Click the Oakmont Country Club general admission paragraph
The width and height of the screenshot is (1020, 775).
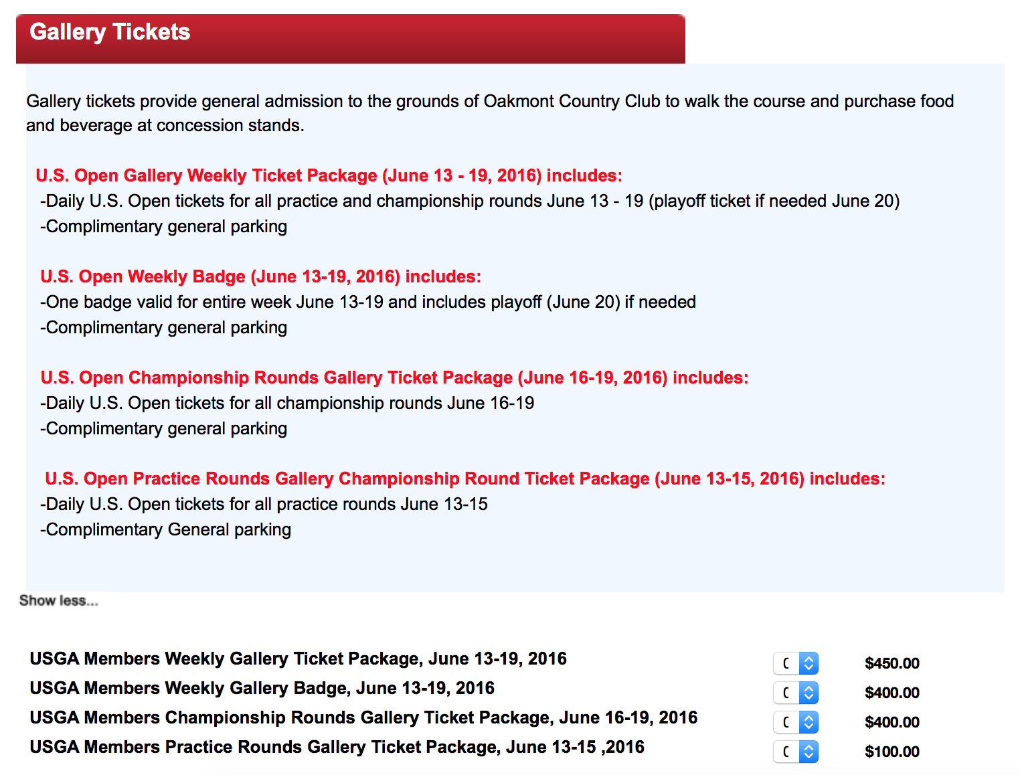pos(489,113)
